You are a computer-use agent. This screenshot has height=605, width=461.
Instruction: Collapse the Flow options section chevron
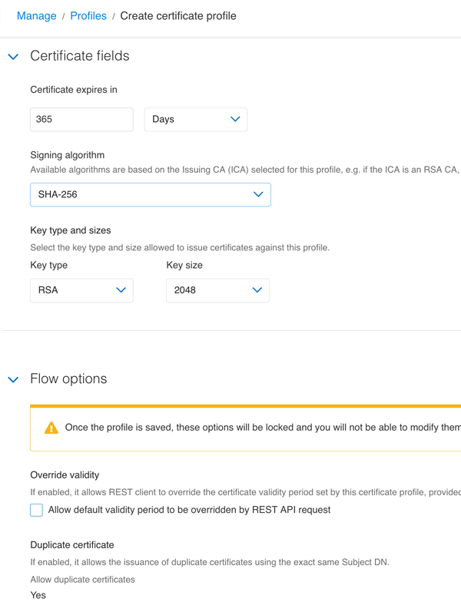pyautogui.click(x=14, y=380)
